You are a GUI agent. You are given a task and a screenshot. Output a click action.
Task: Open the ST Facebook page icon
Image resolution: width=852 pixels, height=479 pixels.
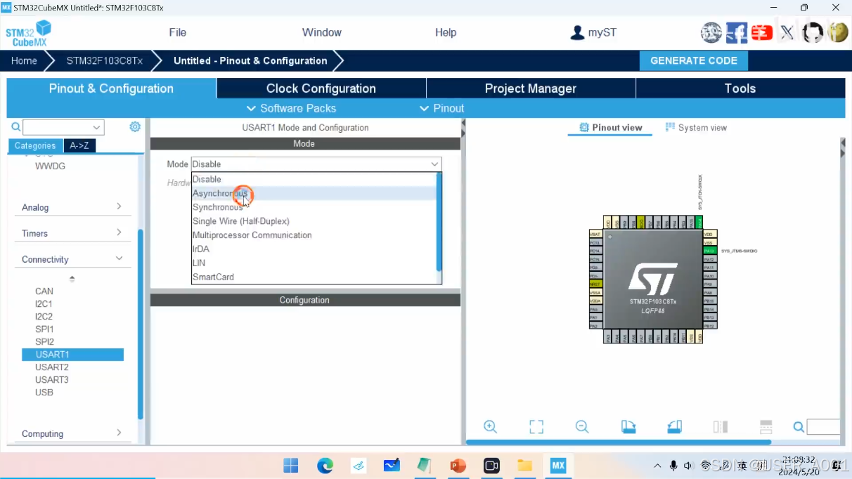point(737,32)
